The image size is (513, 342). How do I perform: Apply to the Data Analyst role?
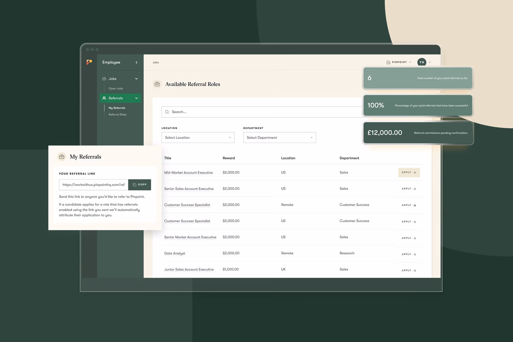point(409,254)
